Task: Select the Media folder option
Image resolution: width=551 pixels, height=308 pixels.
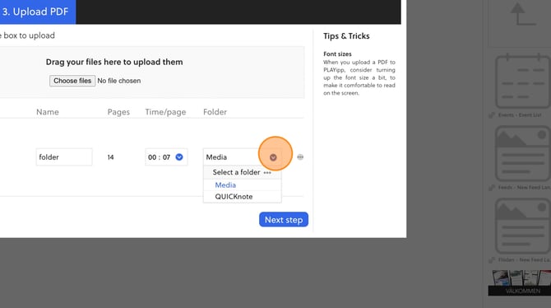Action: click(x=225, y=185)
